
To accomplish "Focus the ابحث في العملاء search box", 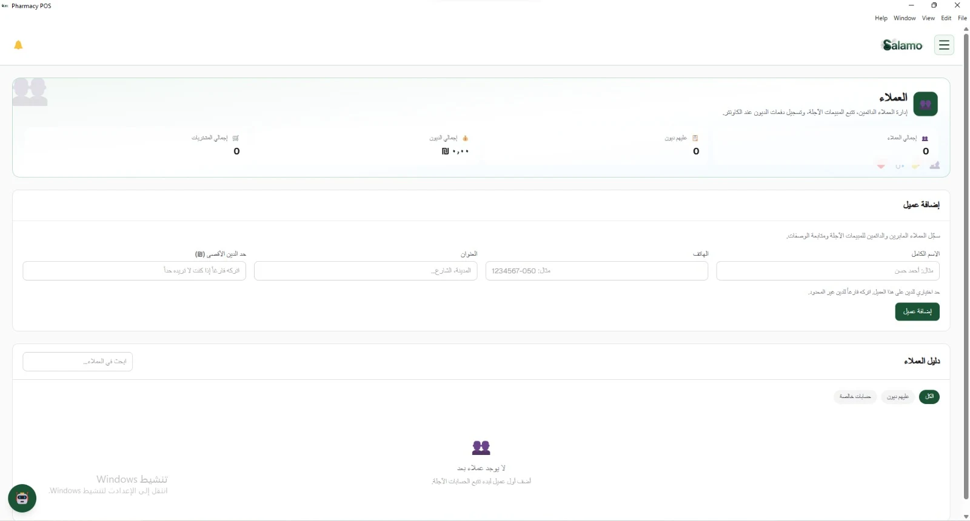I will coord(78,362).
